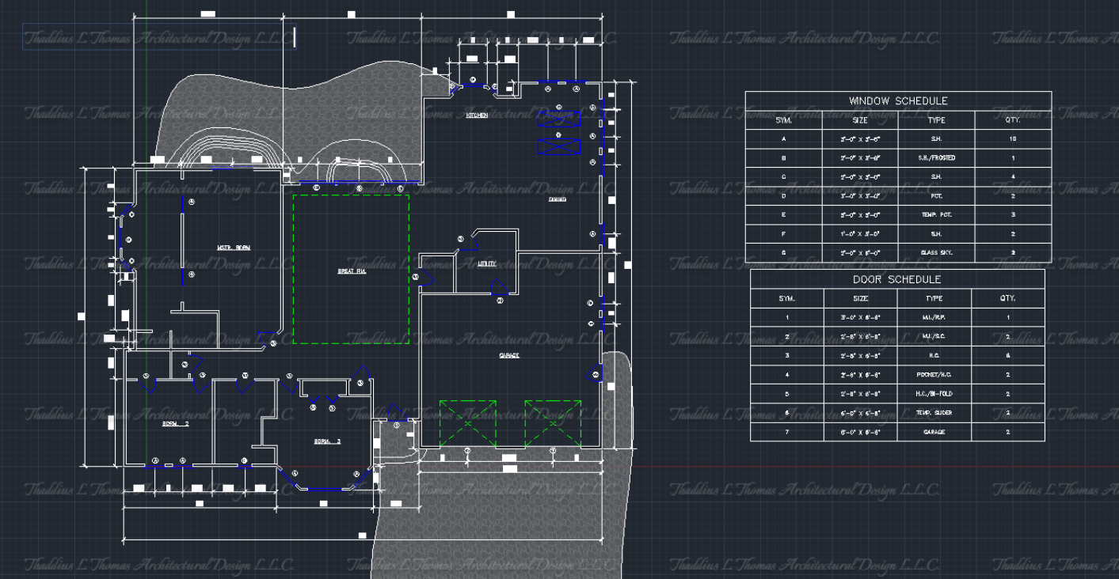The width and height of the screenshot is (1119, 579).
Task: Click quantity cell of door row 3
Action: point(1007,356)
